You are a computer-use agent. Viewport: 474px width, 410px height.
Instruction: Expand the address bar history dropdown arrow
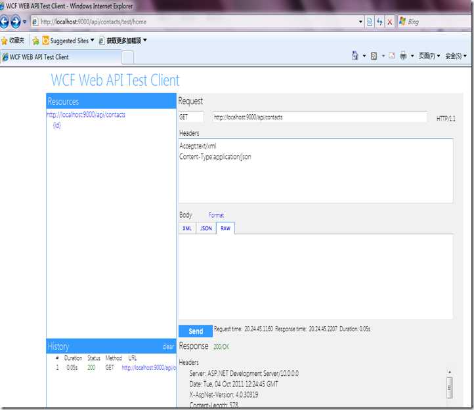360,22
